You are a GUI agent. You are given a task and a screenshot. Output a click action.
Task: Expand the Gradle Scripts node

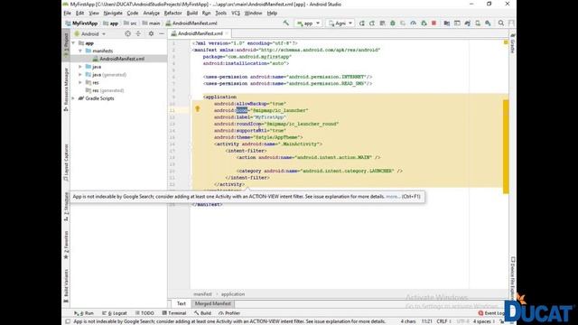(x=74, y=98)
